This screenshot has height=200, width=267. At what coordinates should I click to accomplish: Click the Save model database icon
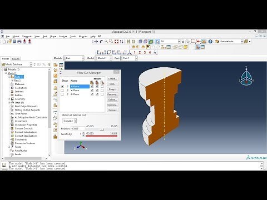(14, 42)
